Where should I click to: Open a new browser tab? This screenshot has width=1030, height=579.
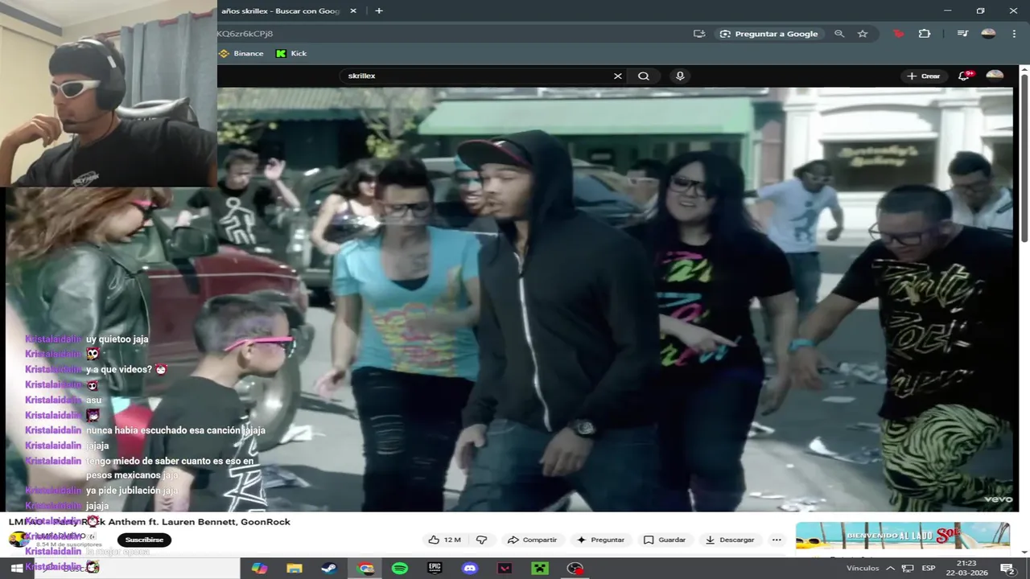[379, 10]
